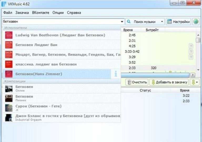Click the search field containing бетховен
Screen dimensions: 202x142
pyautogui.click(x=62, y=22)
